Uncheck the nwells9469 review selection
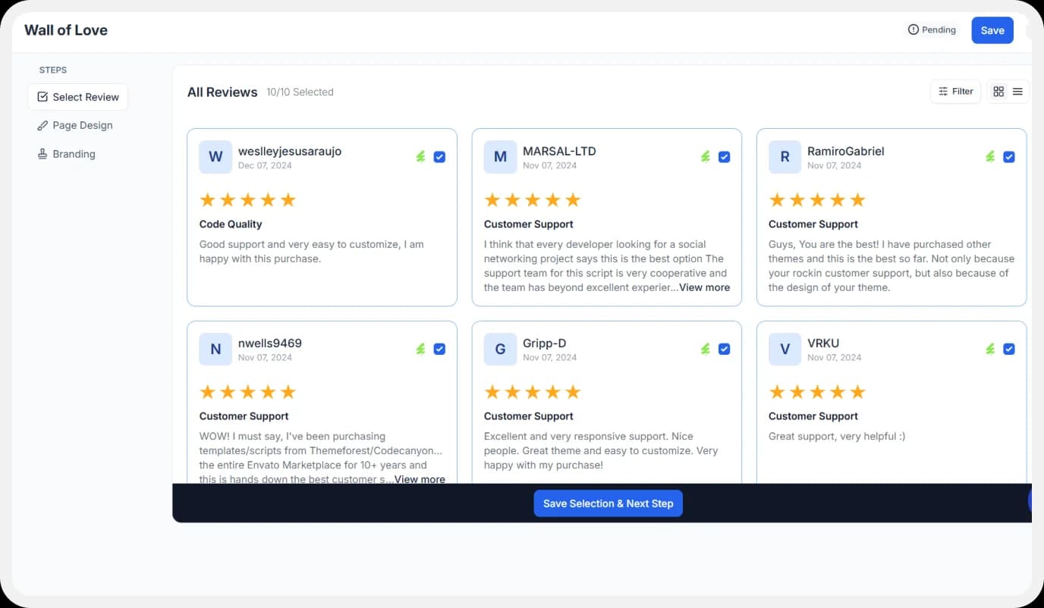1044x608 pixels. tap(439, 349)
